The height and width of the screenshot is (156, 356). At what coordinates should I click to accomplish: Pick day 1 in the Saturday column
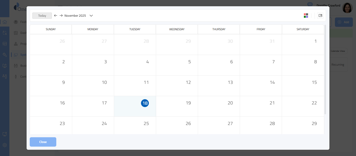click(x=315, y=41)
